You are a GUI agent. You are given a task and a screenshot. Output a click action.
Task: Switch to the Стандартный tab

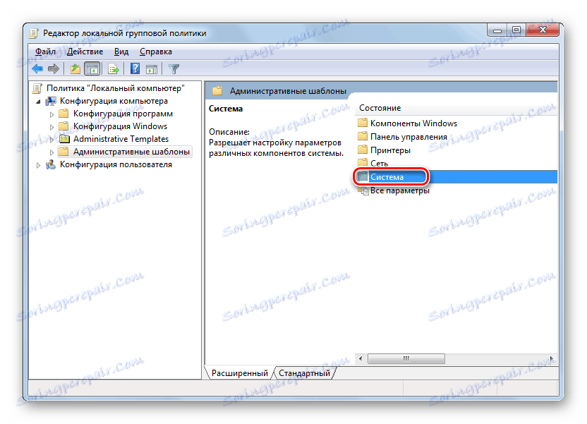click(304, 373)
